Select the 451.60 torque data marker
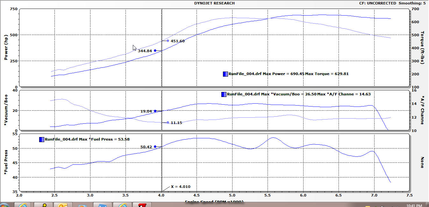Viewport: 429px width, 207px height. [168, 41]
